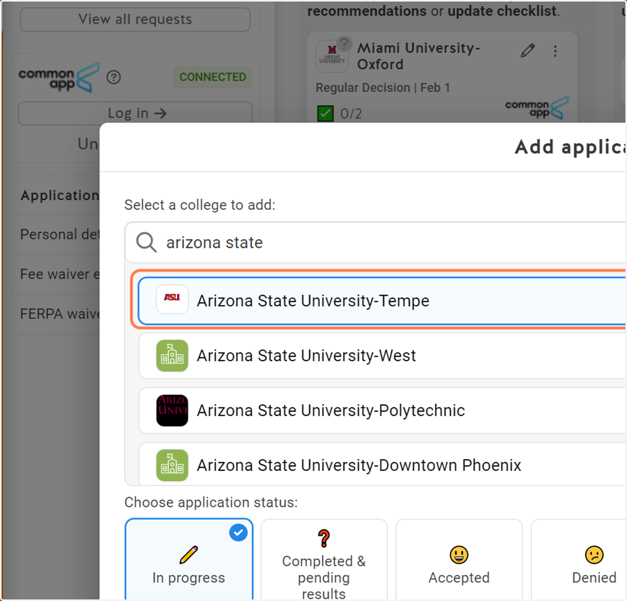Image resolution: width=627 pixels, height=601 pixels.
Task: Click the dark logo for ASU-Polytechnic
Action: [172, 410]
